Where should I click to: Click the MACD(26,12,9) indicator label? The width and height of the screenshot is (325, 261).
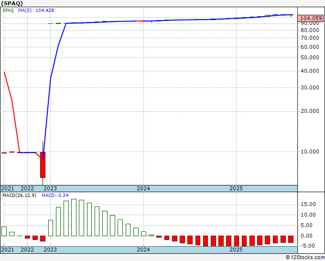(x=19, y=196)
